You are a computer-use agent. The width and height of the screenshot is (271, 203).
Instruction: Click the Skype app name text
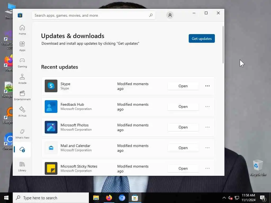click(65, 84)
